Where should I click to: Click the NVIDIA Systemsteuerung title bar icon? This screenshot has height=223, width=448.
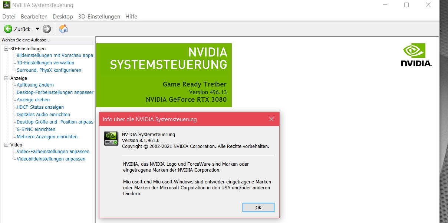[6, 5]
